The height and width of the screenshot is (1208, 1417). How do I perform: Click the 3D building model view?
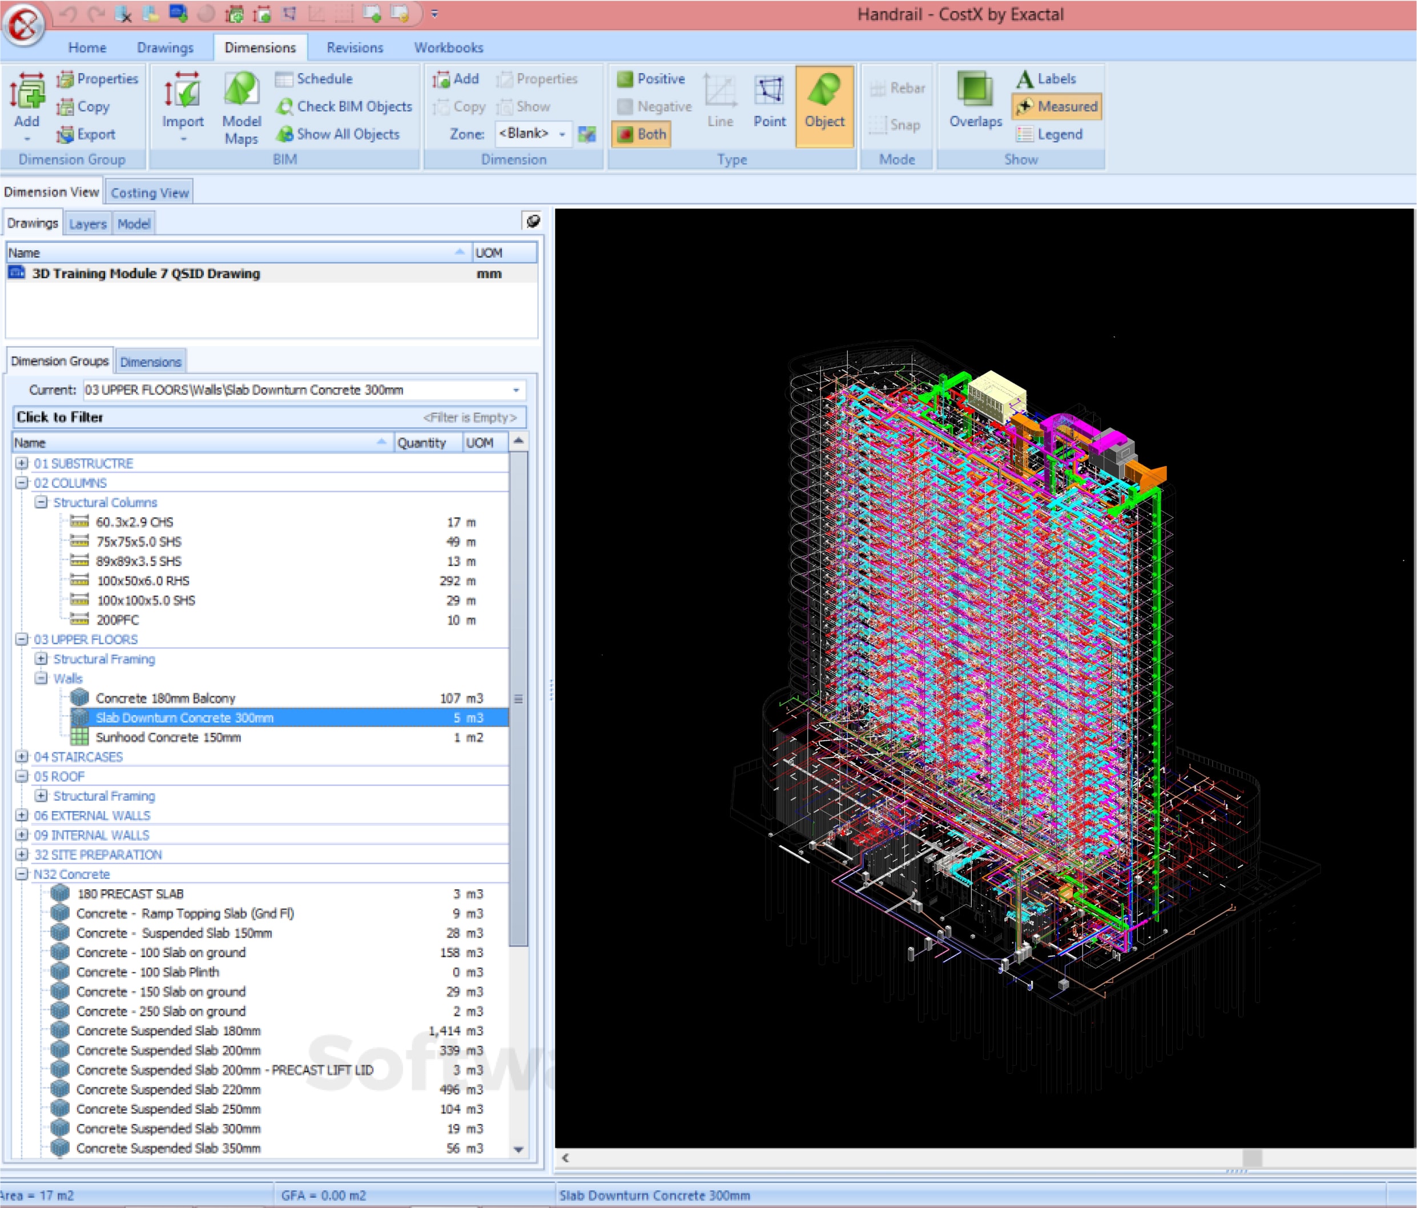985,677
